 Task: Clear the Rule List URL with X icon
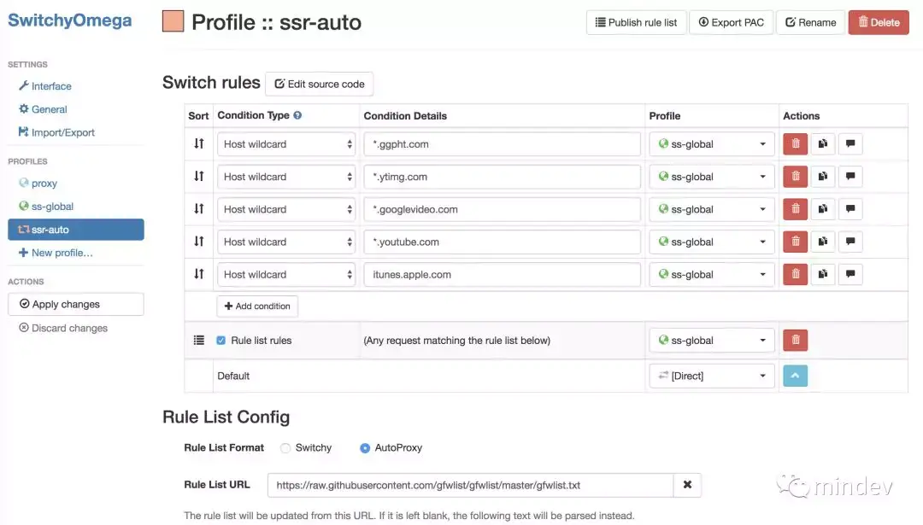click(x=687, y=485)
